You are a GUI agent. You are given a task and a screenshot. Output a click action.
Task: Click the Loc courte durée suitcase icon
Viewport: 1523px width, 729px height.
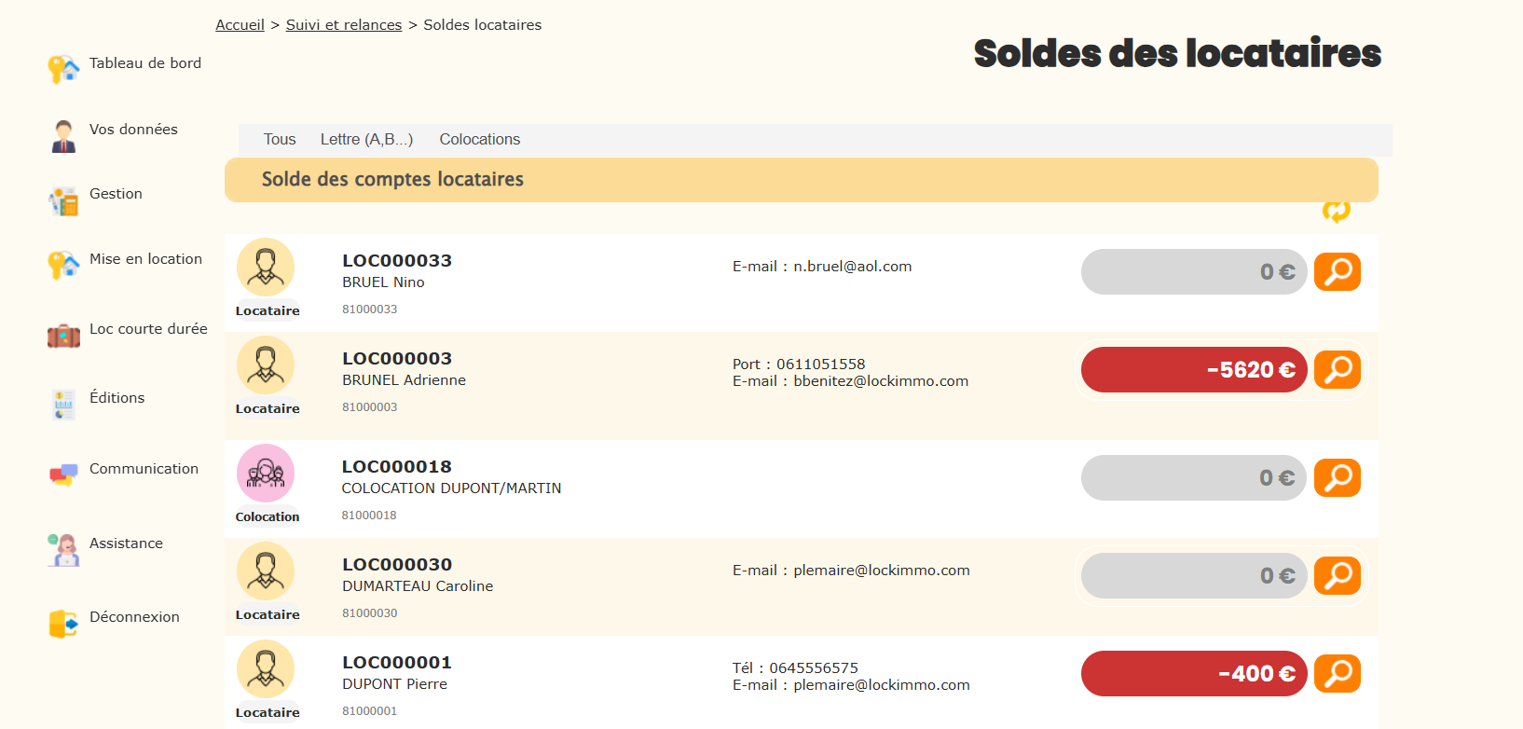[63, 335]
